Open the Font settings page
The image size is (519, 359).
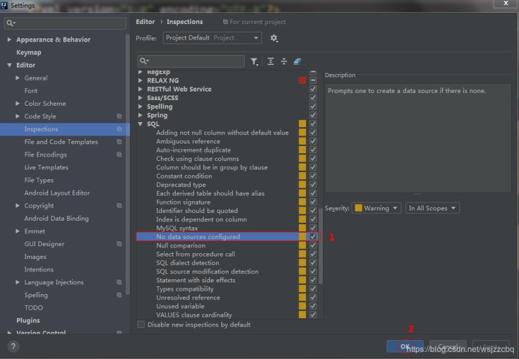tap(30, 91)
